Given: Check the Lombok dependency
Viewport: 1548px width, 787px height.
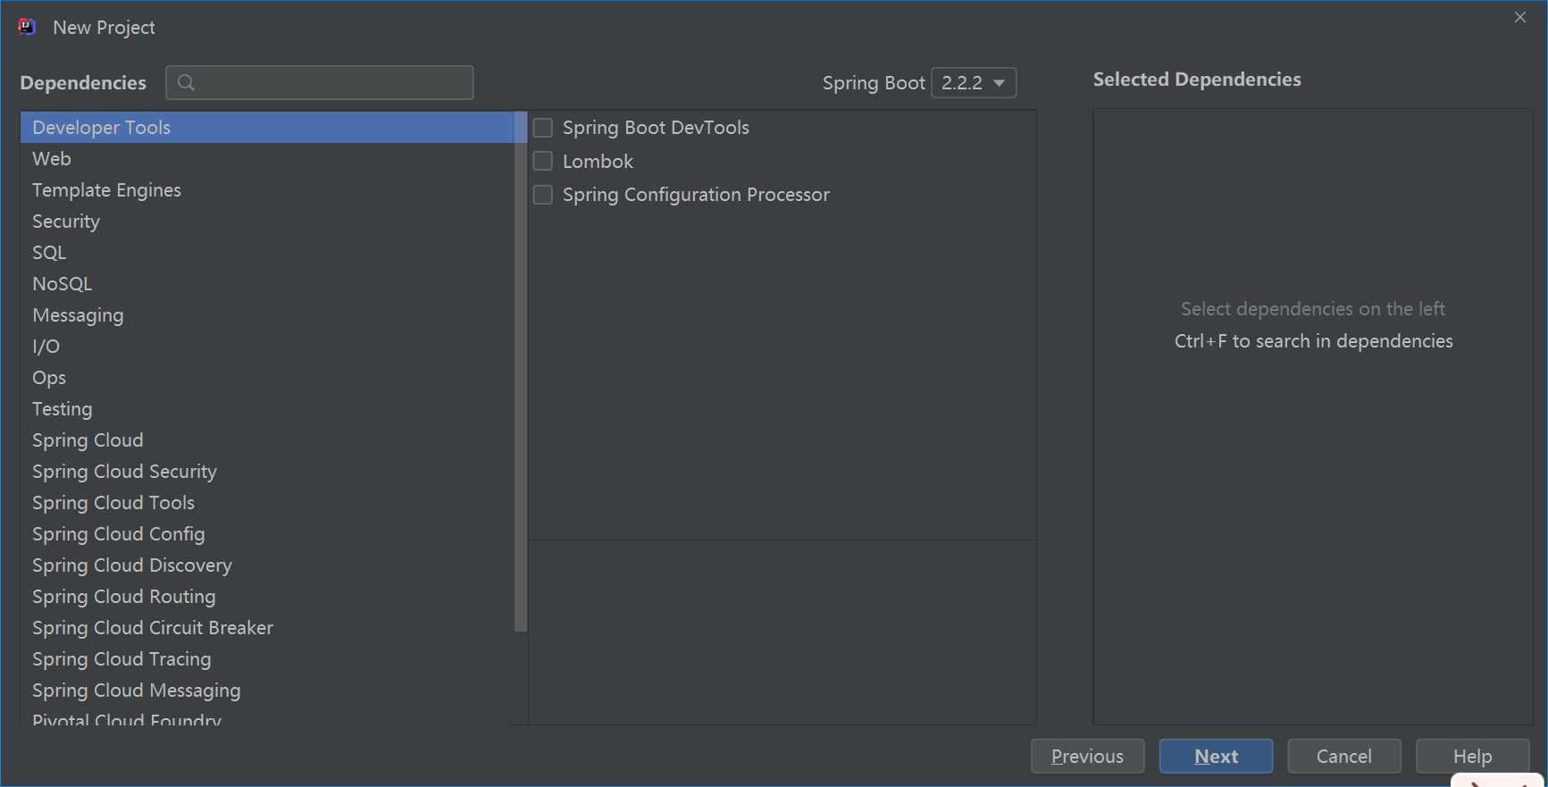Looking at the screenshot, I should [543, 162].
